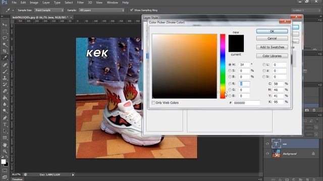Select the Blur tool

[x=5, y=104]
